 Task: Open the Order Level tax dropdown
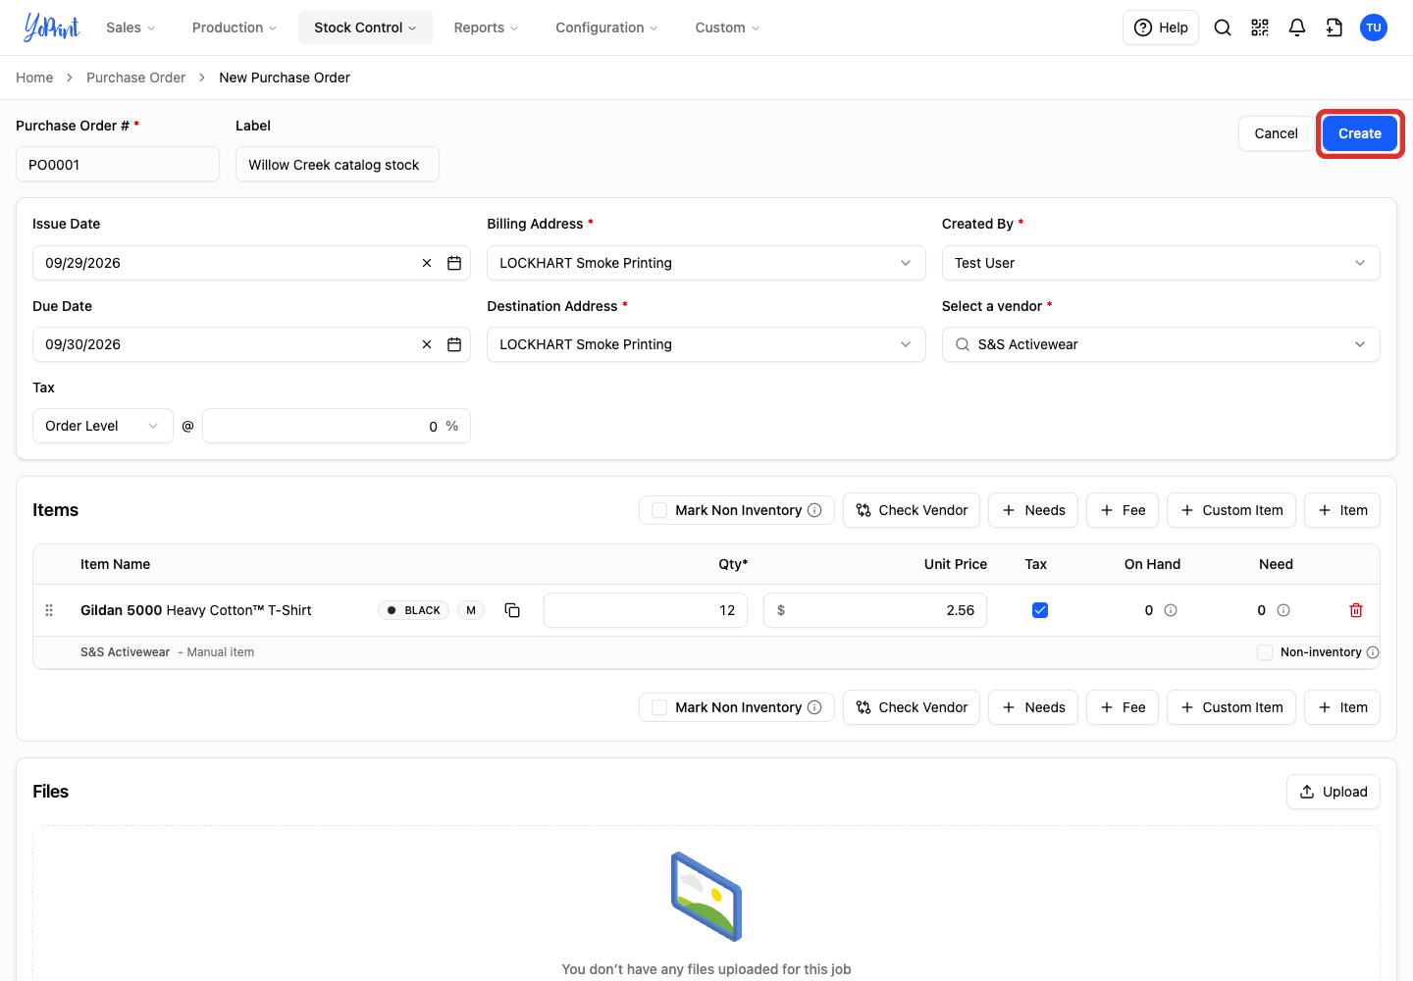tap(103, 426)
